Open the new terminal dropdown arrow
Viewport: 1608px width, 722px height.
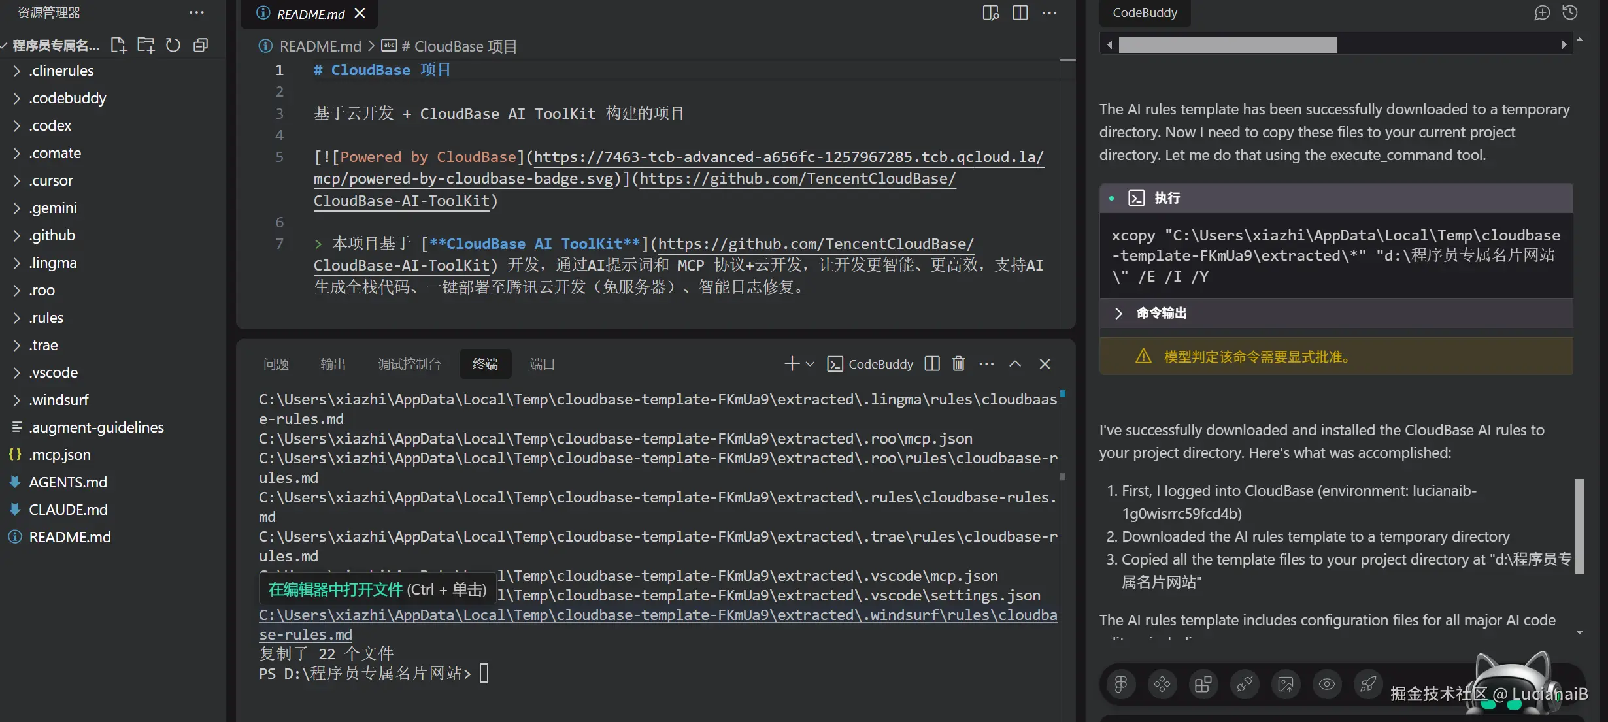click(811, 364)
